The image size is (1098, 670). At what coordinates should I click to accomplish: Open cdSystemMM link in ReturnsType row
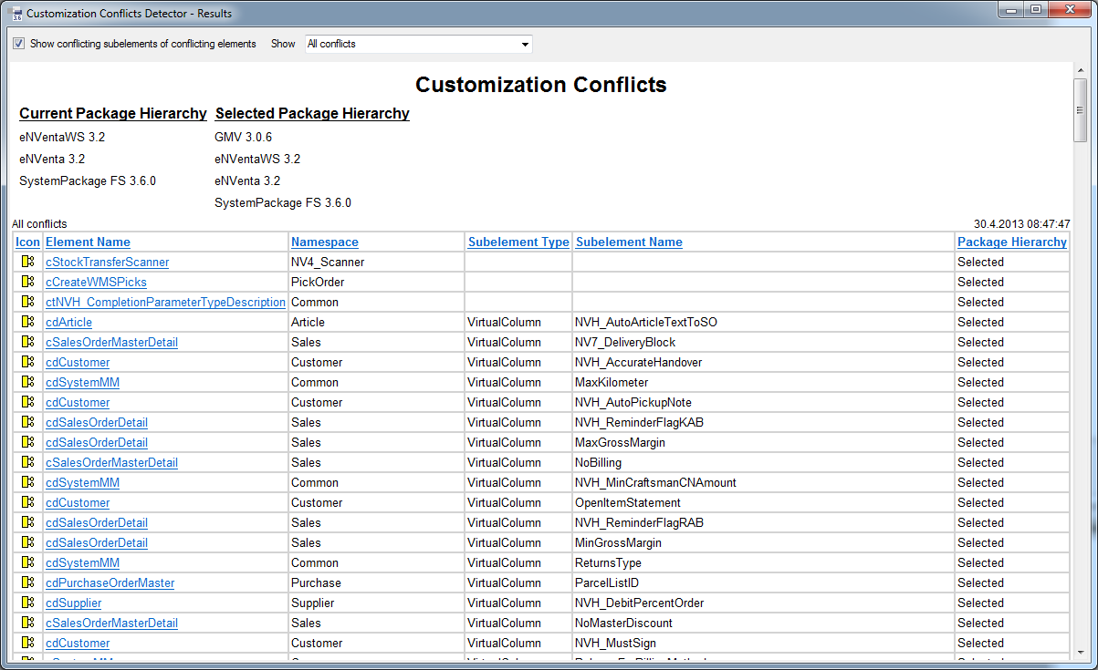[x=82, y=562]
